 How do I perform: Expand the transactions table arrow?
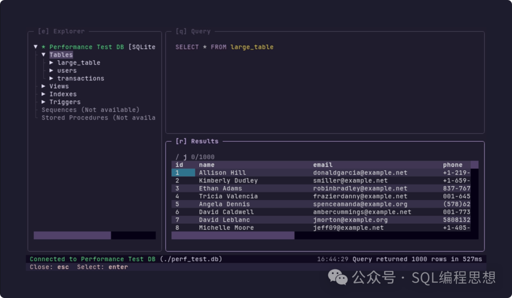tap(51, 79)
